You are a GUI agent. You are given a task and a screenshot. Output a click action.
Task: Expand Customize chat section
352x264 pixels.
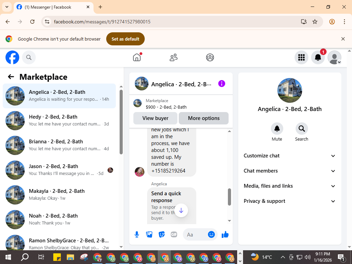pos(289,156)
